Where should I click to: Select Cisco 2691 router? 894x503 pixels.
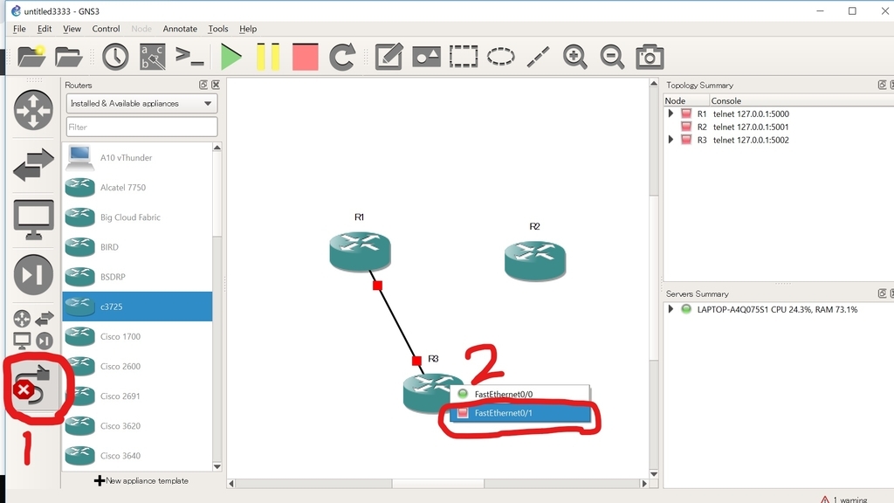[137, 396]
